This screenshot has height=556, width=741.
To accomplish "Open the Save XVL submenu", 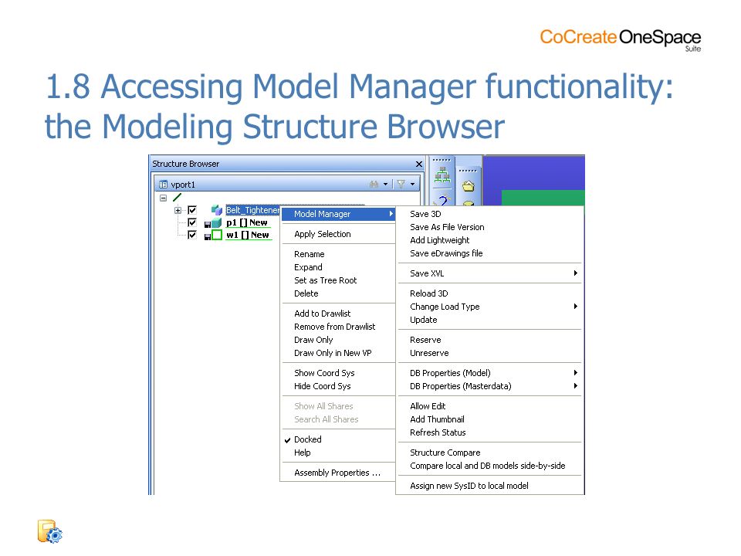I will [489, 273].
